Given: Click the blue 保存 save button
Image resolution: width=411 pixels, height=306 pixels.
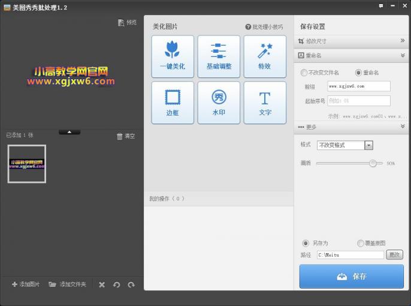Looking at the screenshot, I should (x=352, y=277).
